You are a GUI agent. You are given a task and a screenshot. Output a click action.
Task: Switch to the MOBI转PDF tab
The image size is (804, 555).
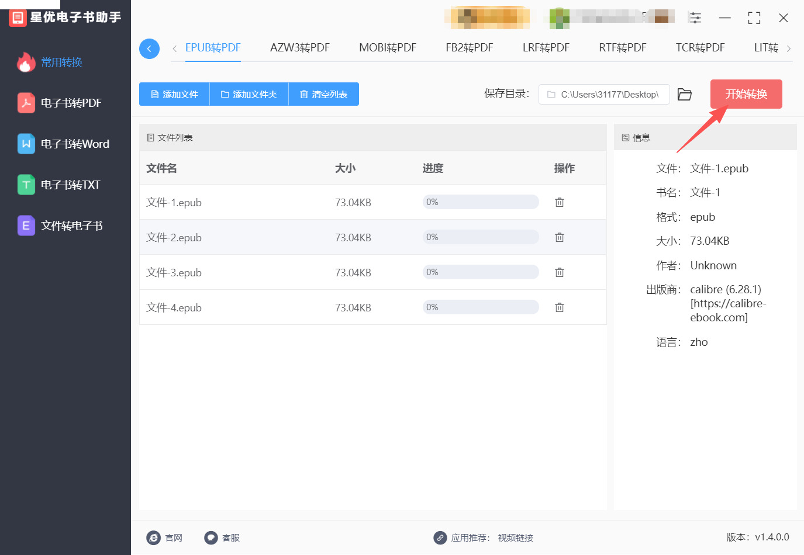(x=388, y=48)
